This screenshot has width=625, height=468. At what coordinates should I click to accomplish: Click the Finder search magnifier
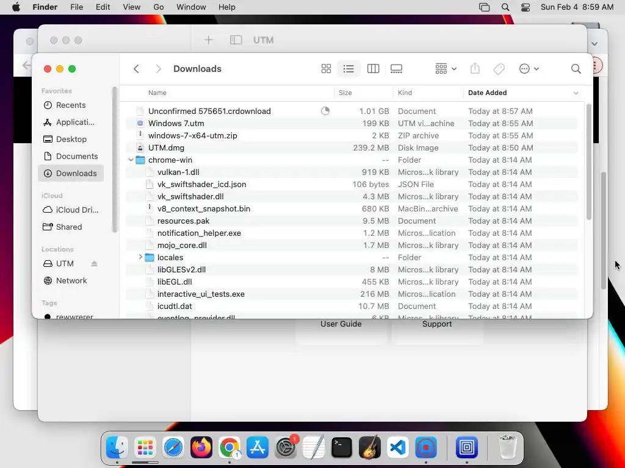(x=576, y=69)
